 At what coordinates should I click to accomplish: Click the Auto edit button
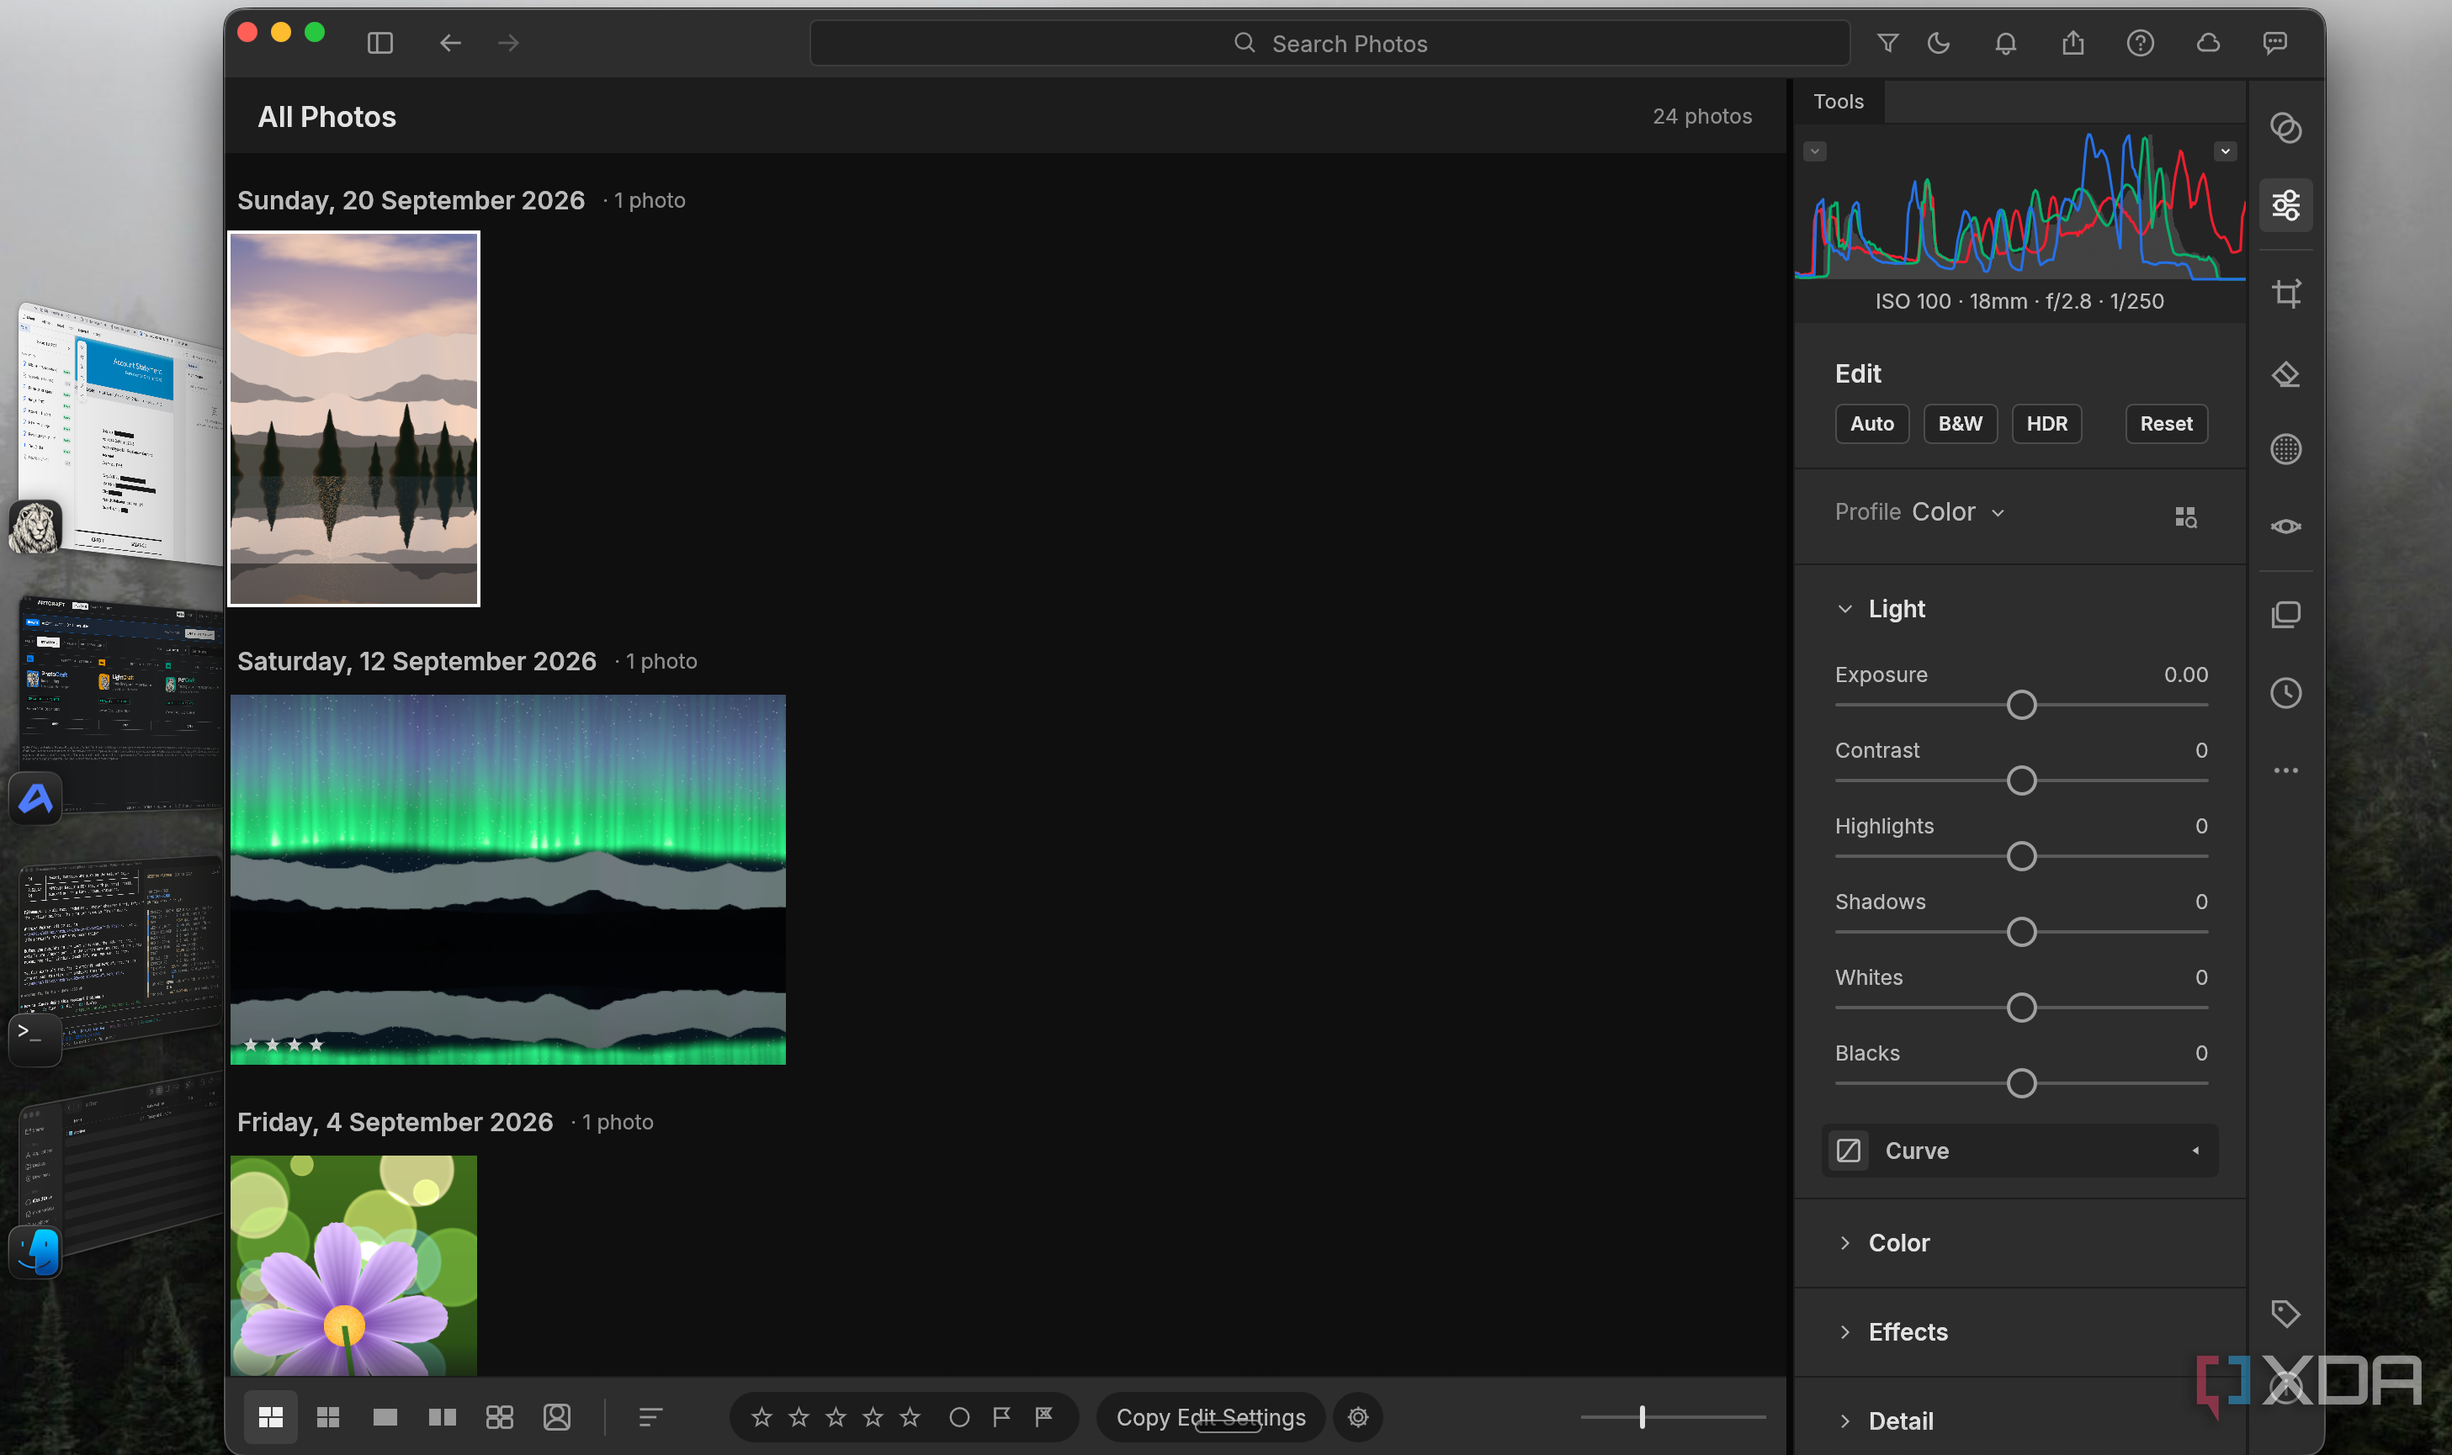point(1871,424)
